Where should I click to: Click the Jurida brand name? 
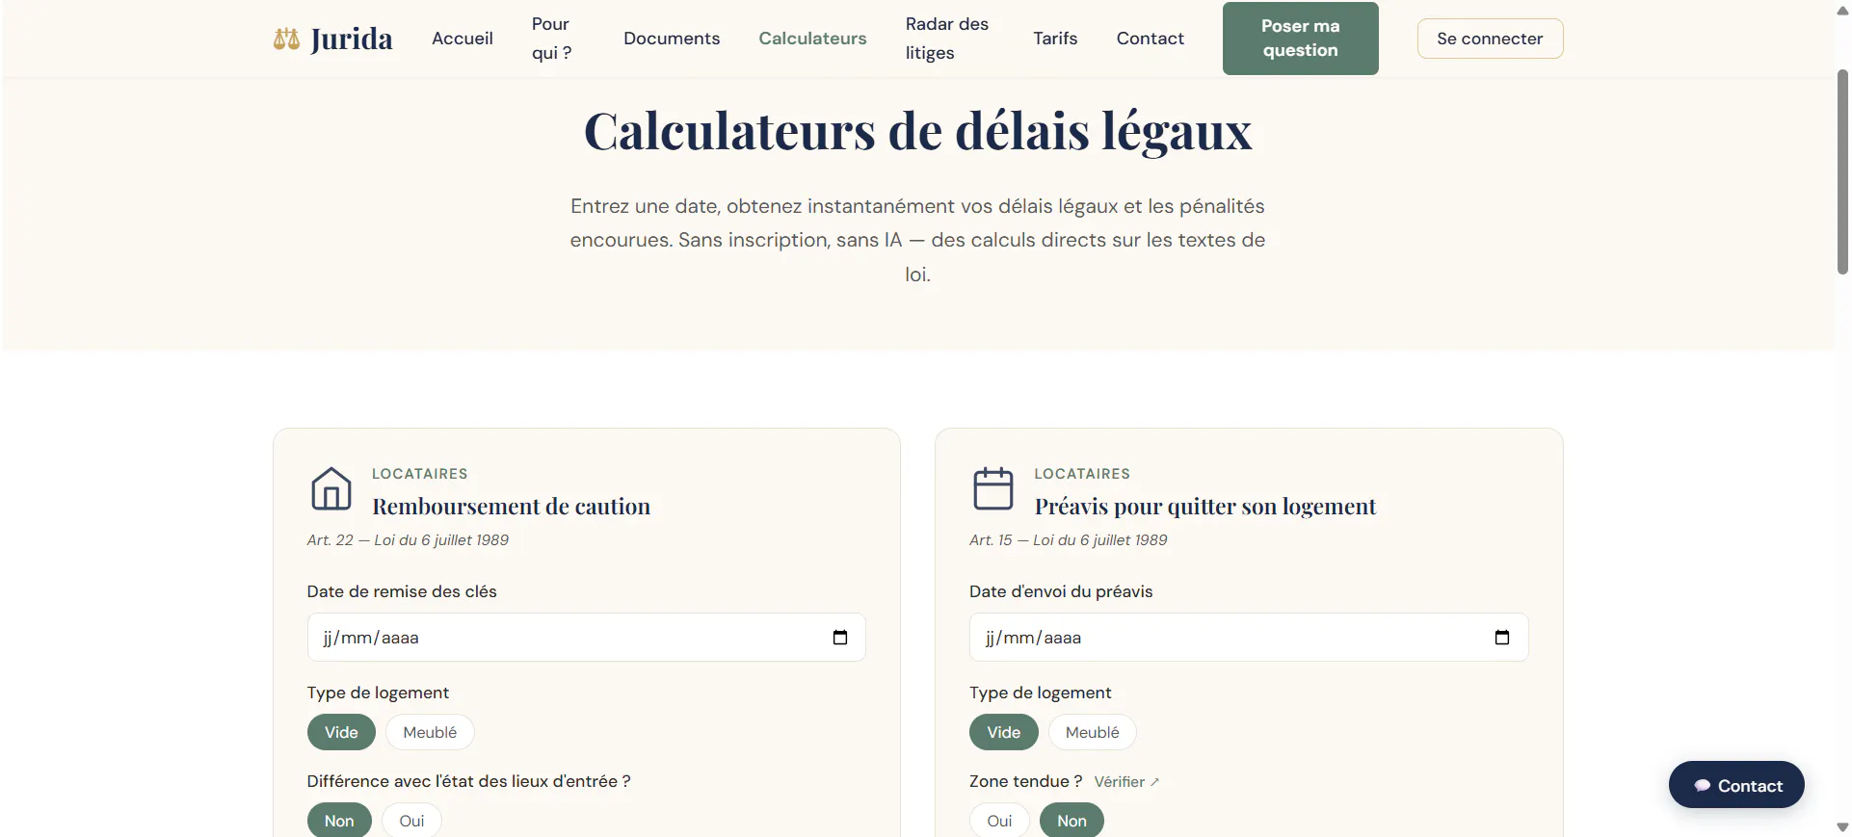coord(352,39)
